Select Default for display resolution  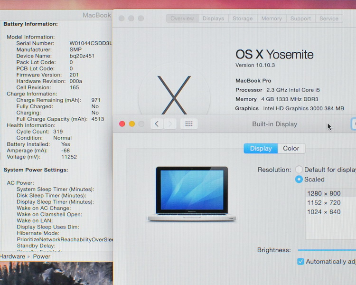(299, 170)
